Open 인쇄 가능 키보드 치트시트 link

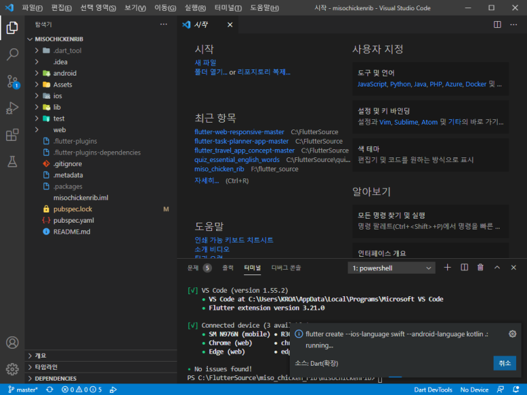[x=234, y=240]
